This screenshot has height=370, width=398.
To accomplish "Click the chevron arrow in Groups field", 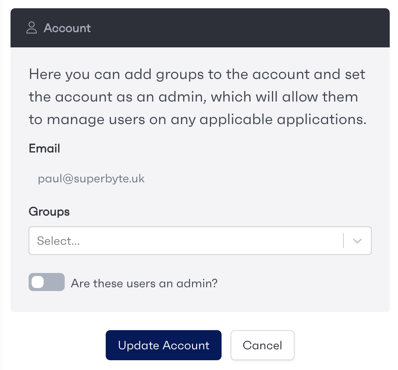I will tap(357, 241).
